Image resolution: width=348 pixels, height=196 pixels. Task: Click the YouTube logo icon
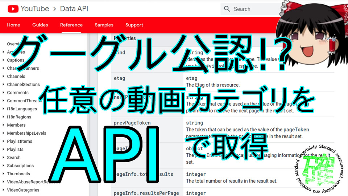(x=13, y=9)
